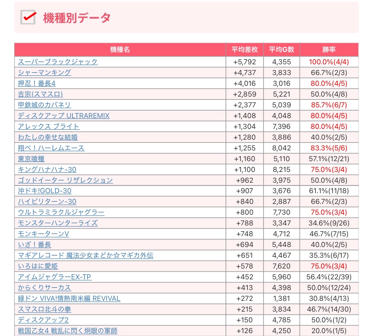Image resolution: width=373 pixels, height=336 pixels.
Task: Open the シャーマンキング machine link
Action: 45,73
